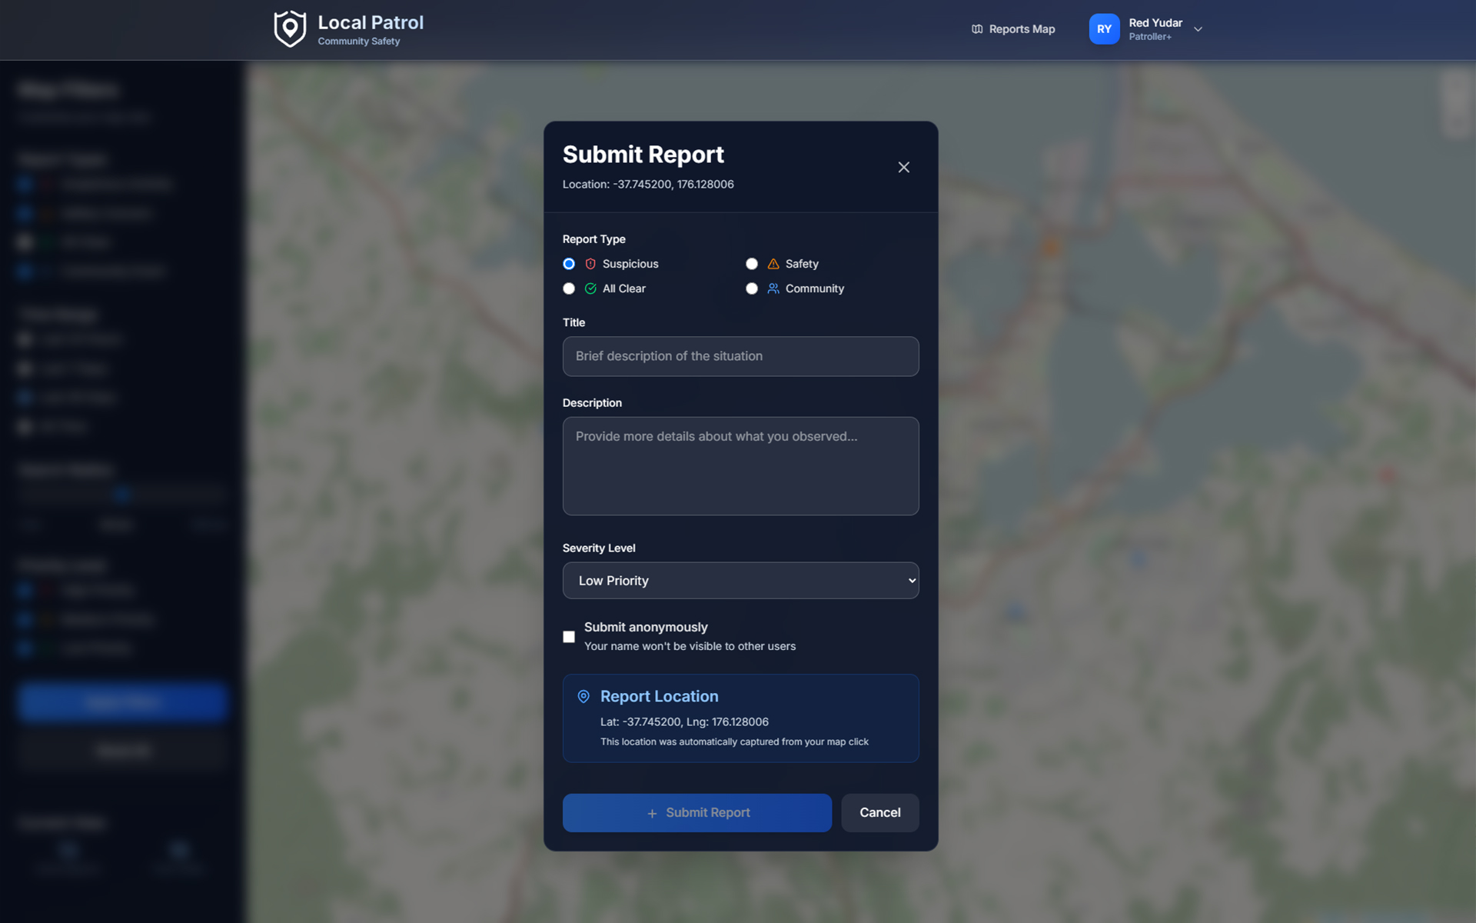The image size is (1476, 923).
Task: Click the Cancel button
Action: click(x=879, y=813)
